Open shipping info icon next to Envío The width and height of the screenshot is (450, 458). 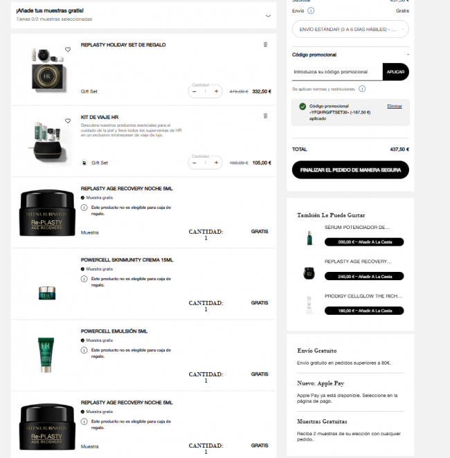pos(311,11)
